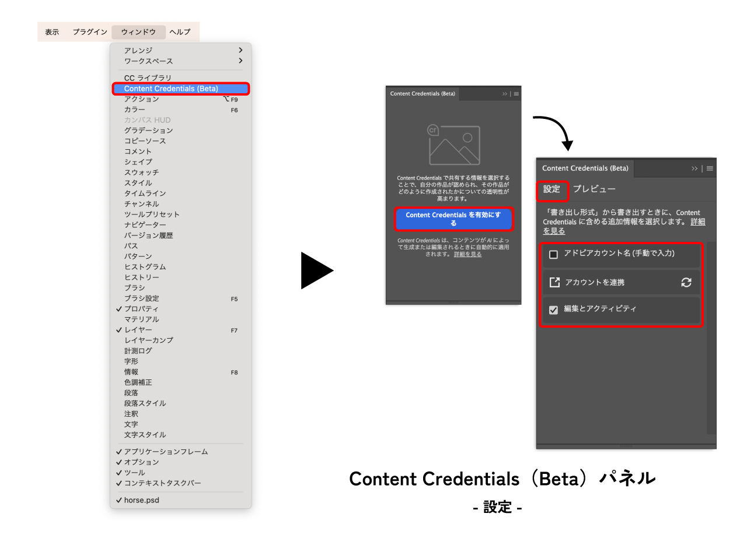Click the external link icon for アカウントを連携
The height and width of the screenshot is (538, 747).
(554, 282)
